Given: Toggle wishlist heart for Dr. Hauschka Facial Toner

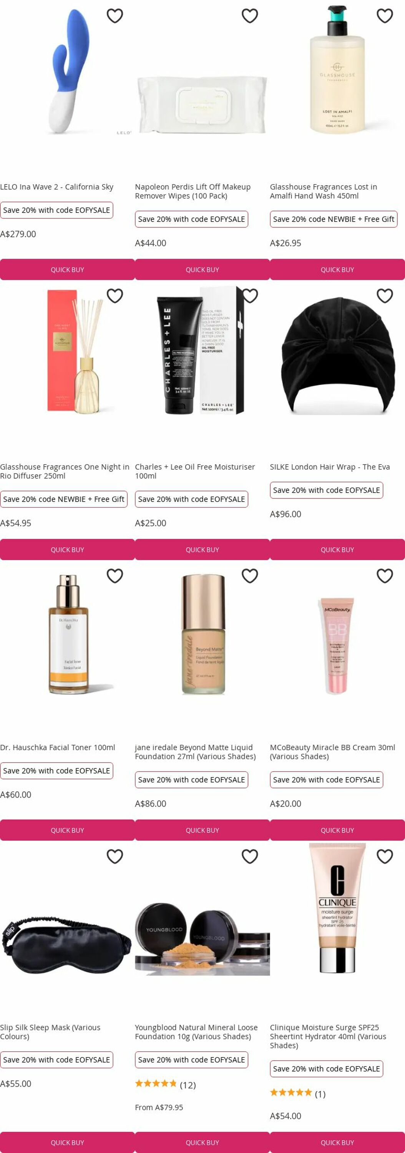Looking at the screenshot, I should pos(115,576).
